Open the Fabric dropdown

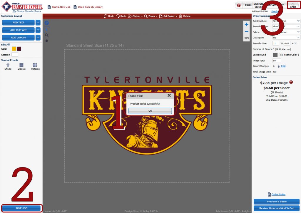298,32
